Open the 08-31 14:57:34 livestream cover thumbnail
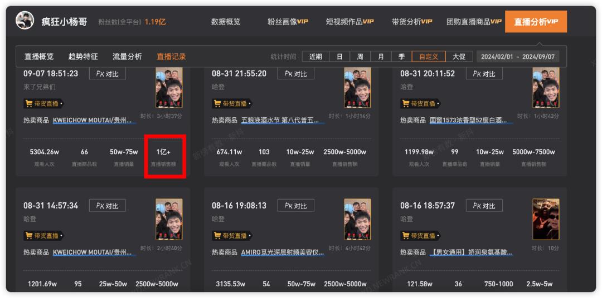 [169, 220]
